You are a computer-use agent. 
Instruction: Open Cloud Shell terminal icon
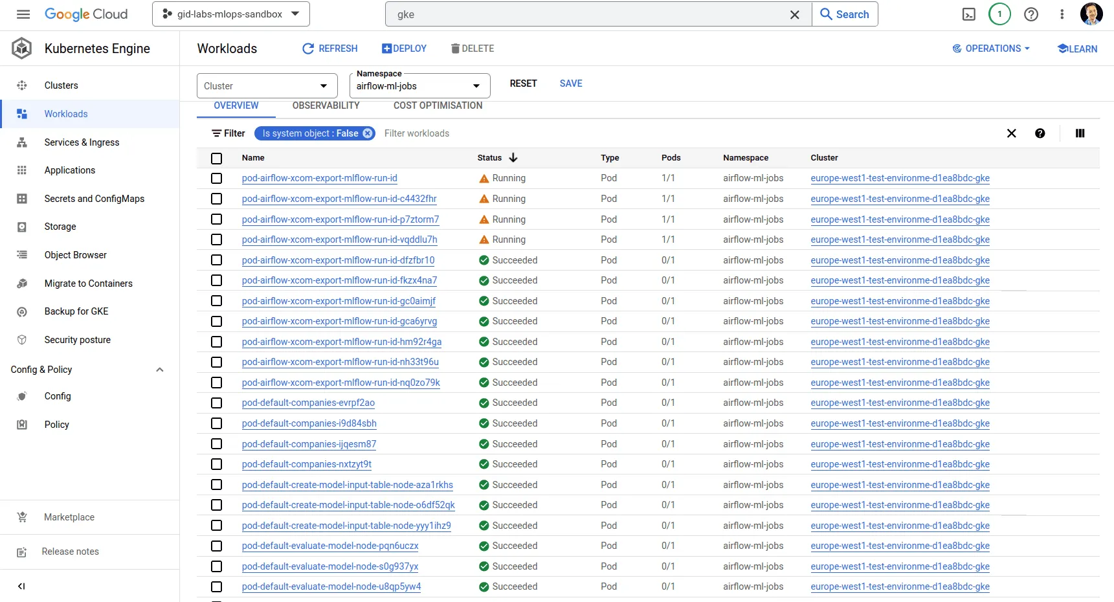pyautogui.click(x=968, y=14)
